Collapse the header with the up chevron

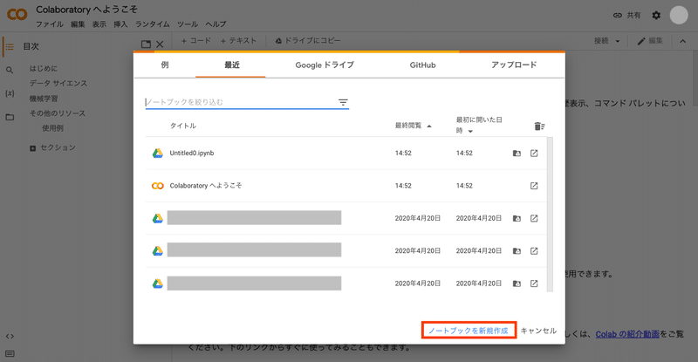683,41
